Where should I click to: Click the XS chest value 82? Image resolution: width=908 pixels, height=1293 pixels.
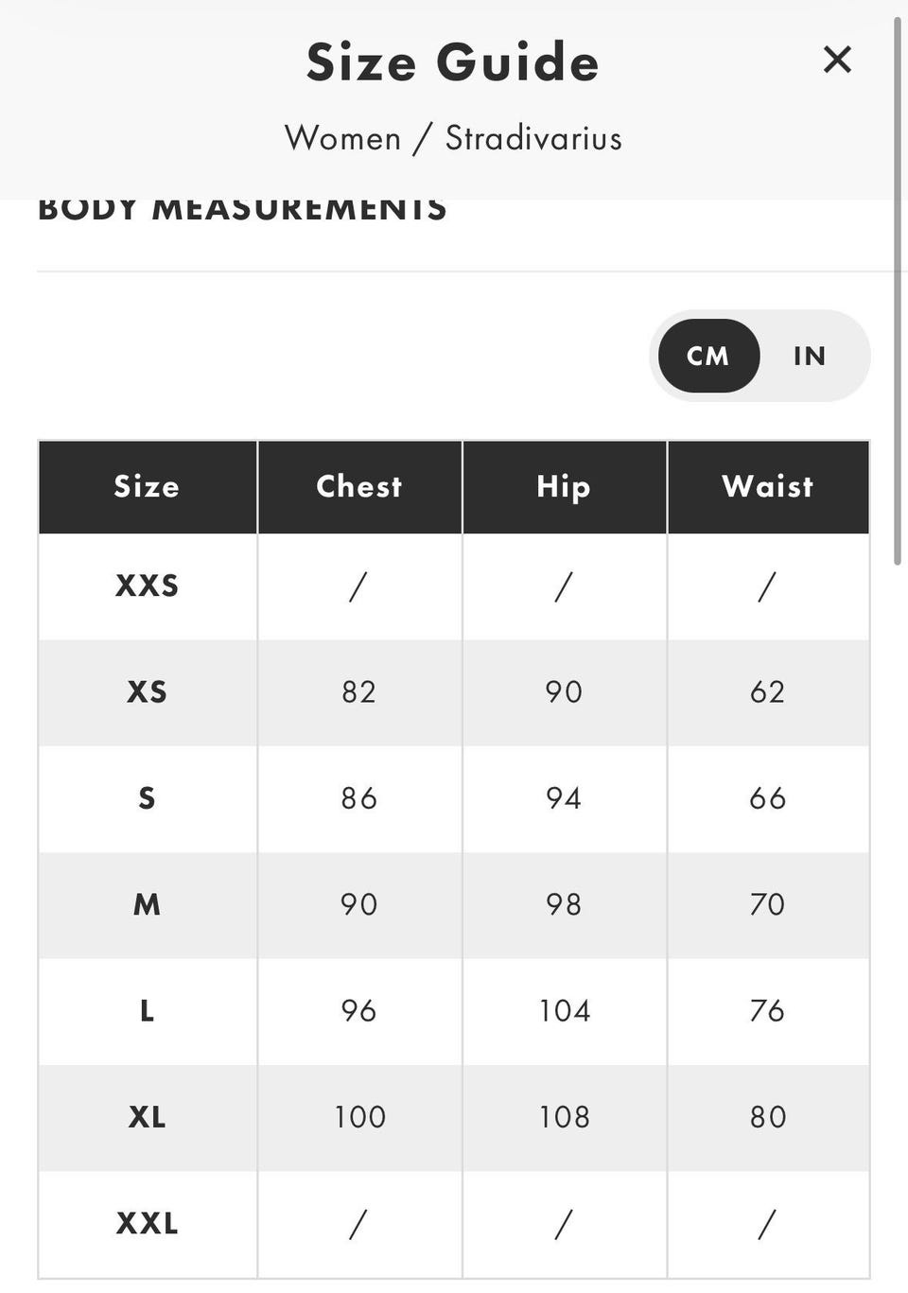(x=359, y=692)
